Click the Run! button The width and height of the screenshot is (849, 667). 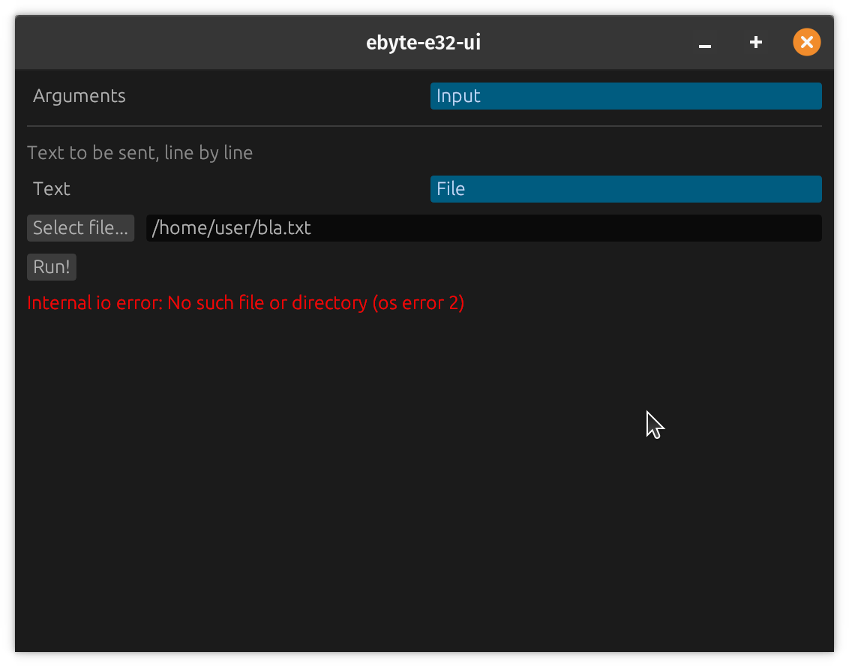(52, 267)
